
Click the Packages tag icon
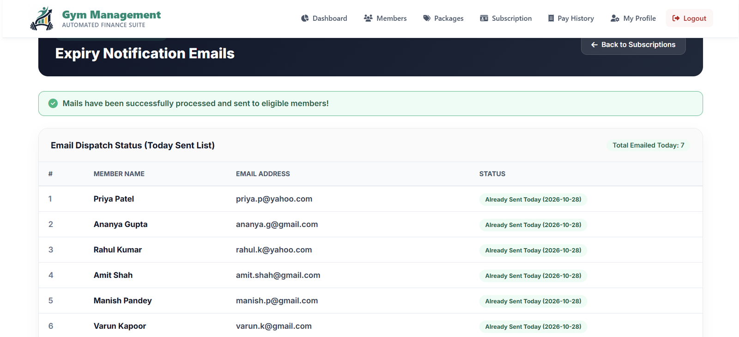(427, 18)
